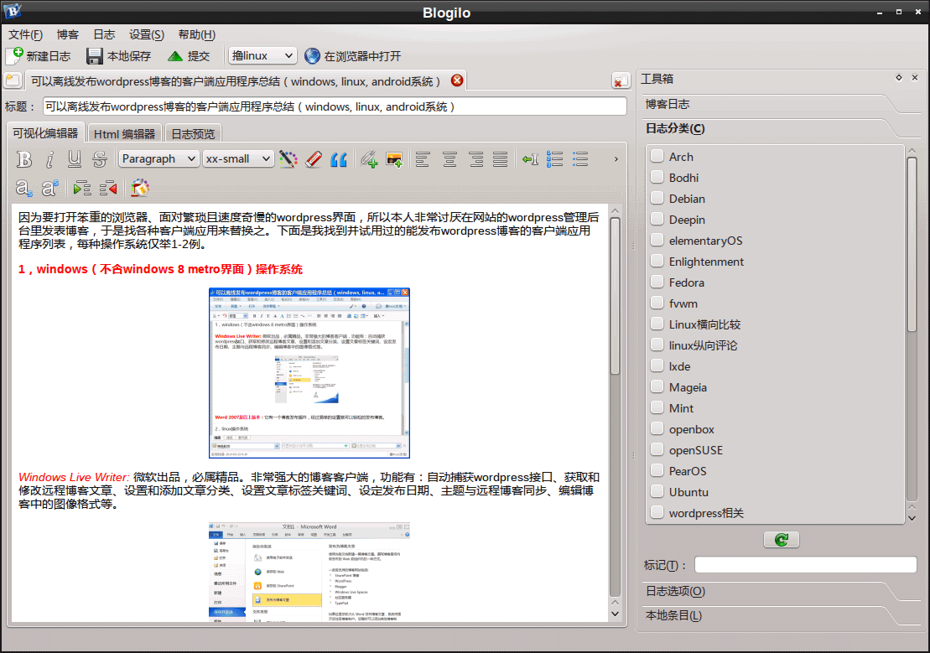Screen dimensions: 930x653
Task: Select the Windows Live Writer screenshot thumbnail
Action: click(309, 372)
